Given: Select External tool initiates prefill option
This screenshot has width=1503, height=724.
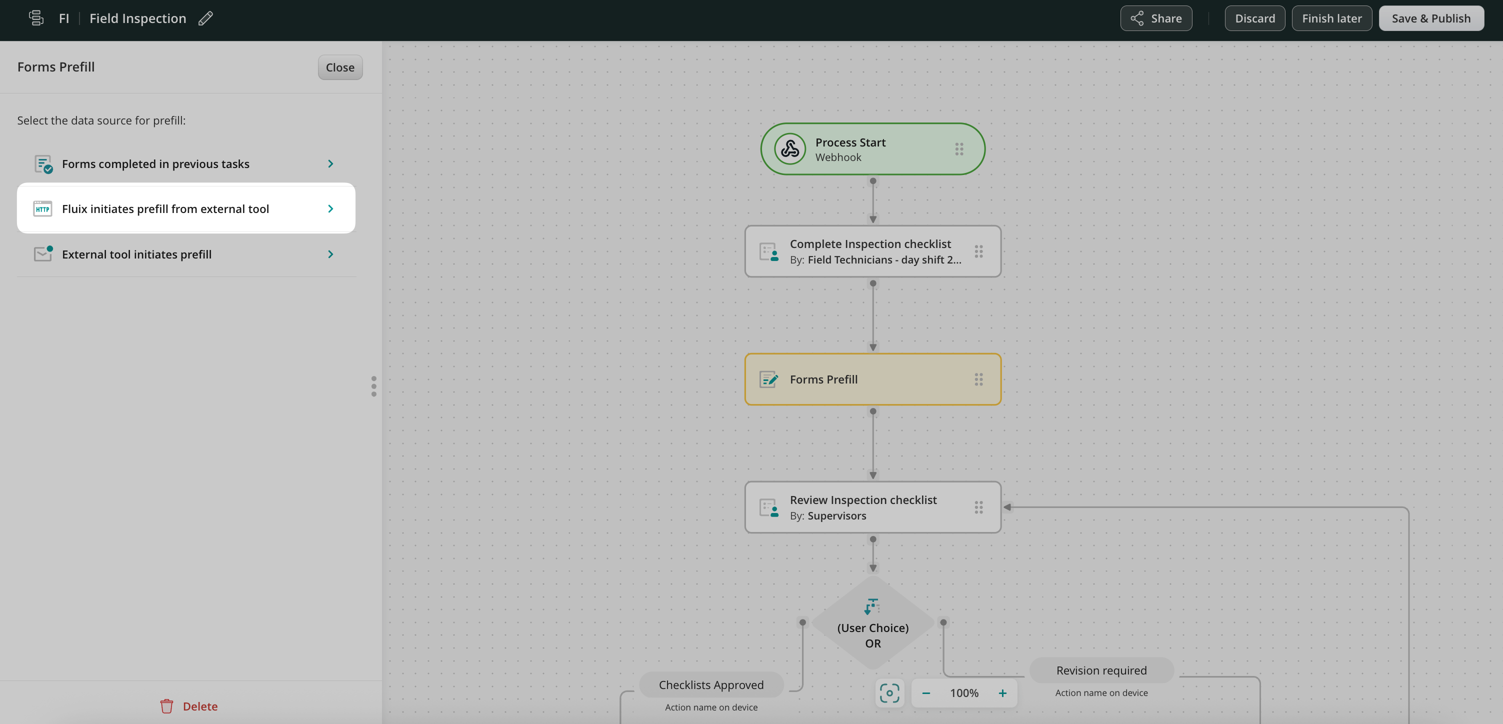Looking at the screenshot, I should (136, 254).
